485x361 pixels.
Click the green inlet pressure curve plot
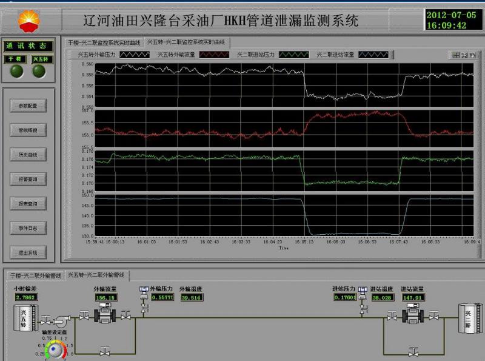click(284, 170)
